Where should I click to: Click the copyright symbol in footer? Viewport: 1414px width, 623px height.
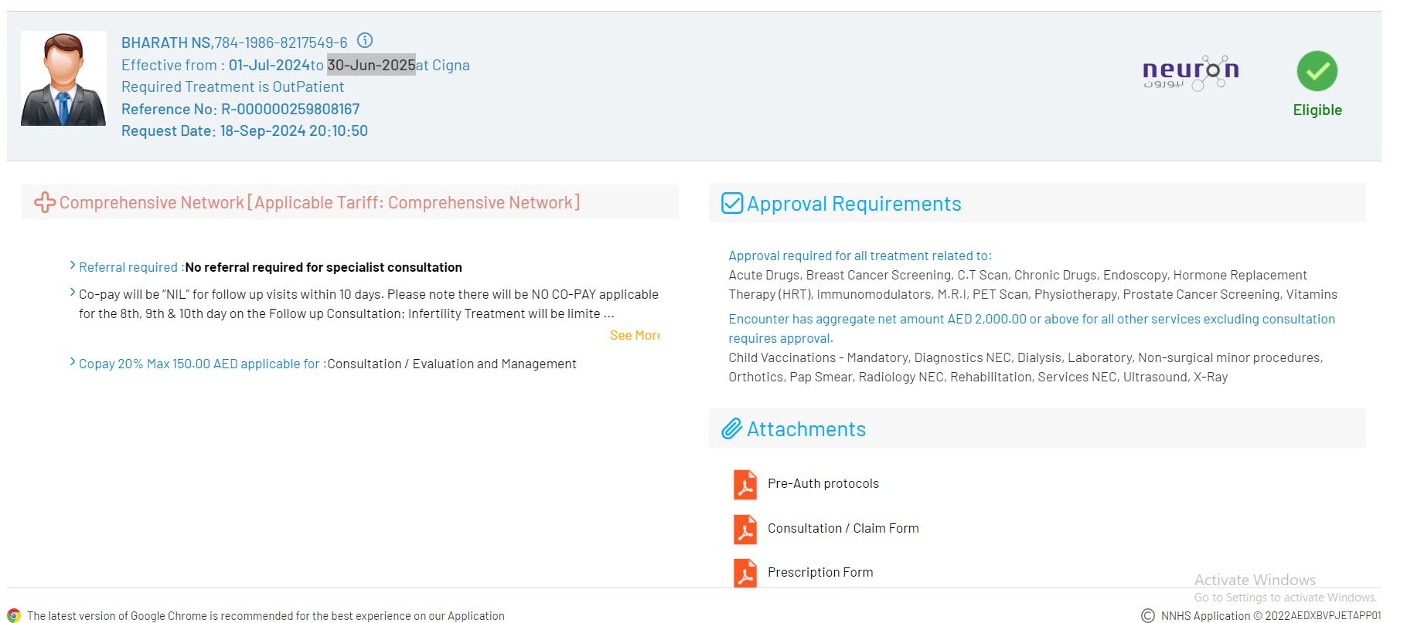click(x=1148, y=615)
